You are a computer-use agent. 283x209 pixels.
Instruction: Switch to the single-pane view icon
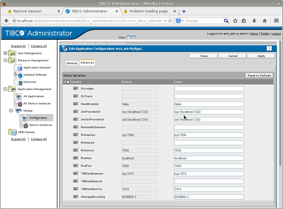pyautogui.click(x=129, y=37)
